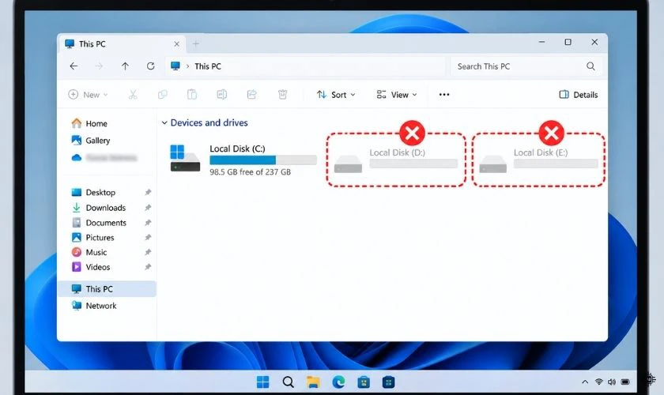Click the Copy icon in toolbar
The width and height of the screenshot is (664, 395).
pyautogui.click(x=163, y=95)
